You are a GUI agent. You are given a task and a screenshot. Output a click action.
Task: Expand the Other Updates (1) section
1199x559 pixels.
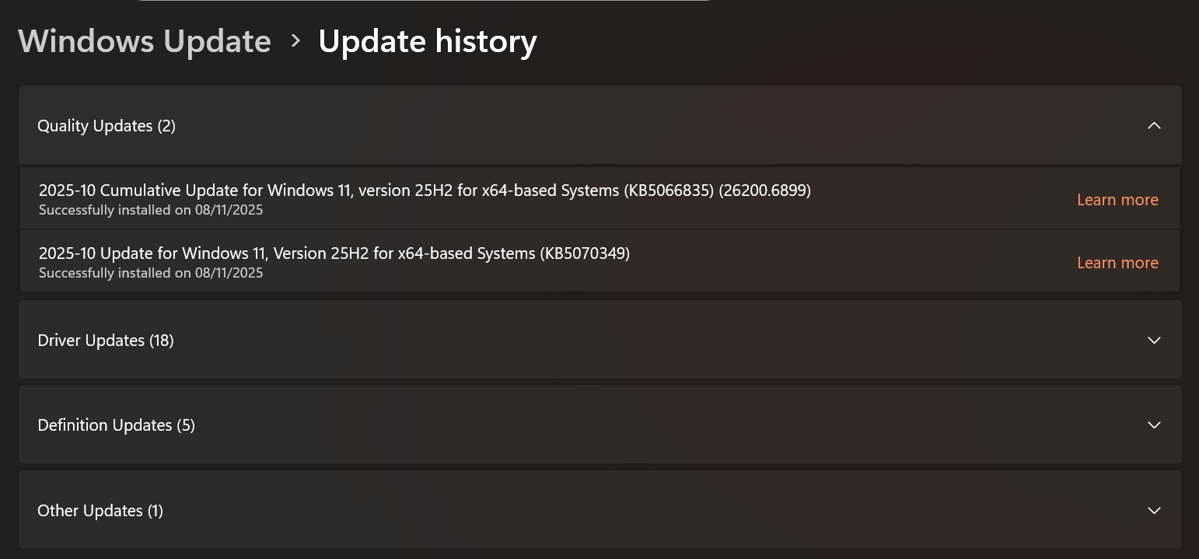click(100, 511)
